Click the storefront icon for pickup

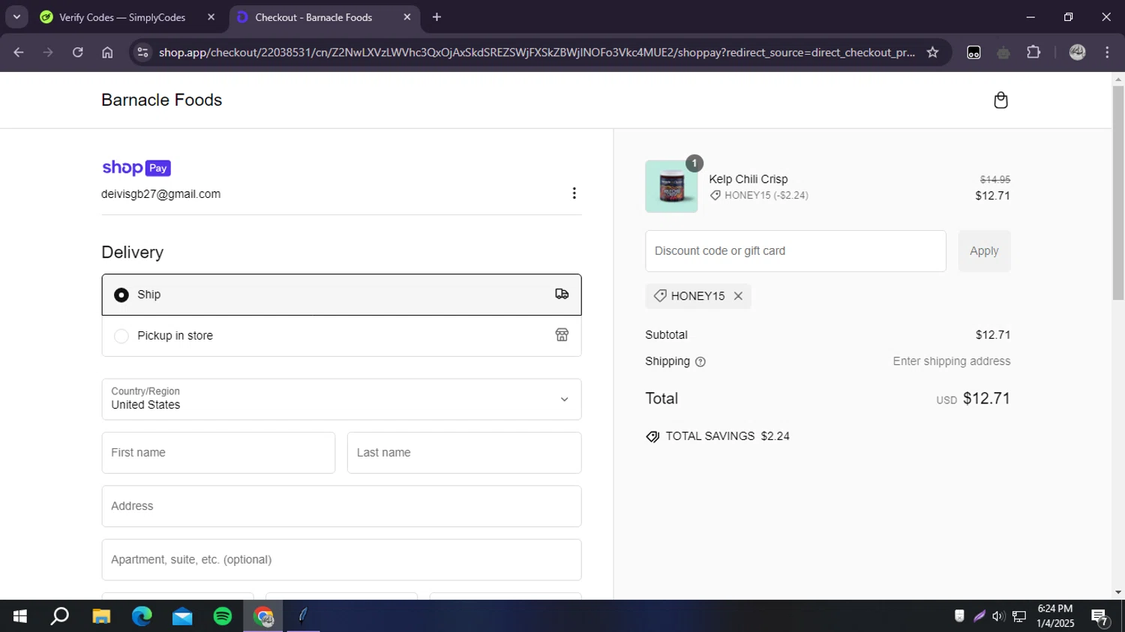[x=562, y=334]
